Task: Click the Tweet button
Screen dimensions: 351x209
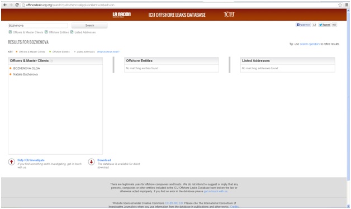Action: (x=325, y=25)
